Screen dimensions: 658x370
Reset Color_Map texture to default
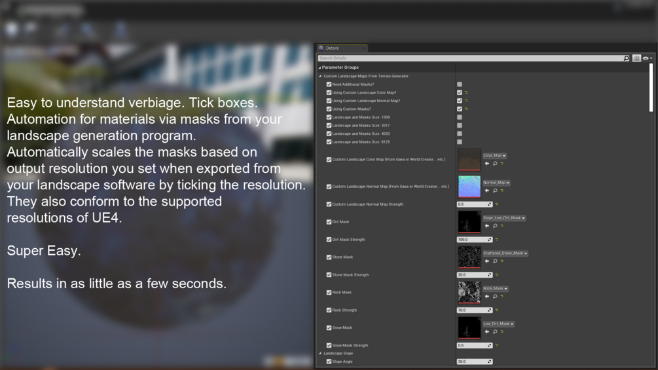[502, 164]
